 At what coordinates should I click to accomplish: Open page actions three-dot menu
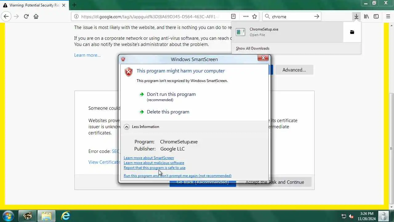tap(246, 17)
